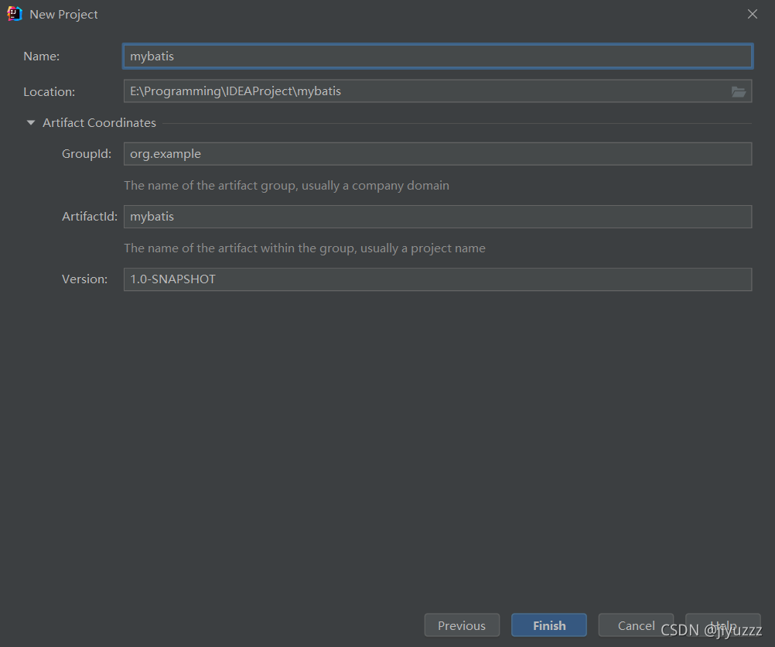This screenshot has width=775, height=647.
Task: Open Help for the dialog
Action: click(x=723, y=625)
